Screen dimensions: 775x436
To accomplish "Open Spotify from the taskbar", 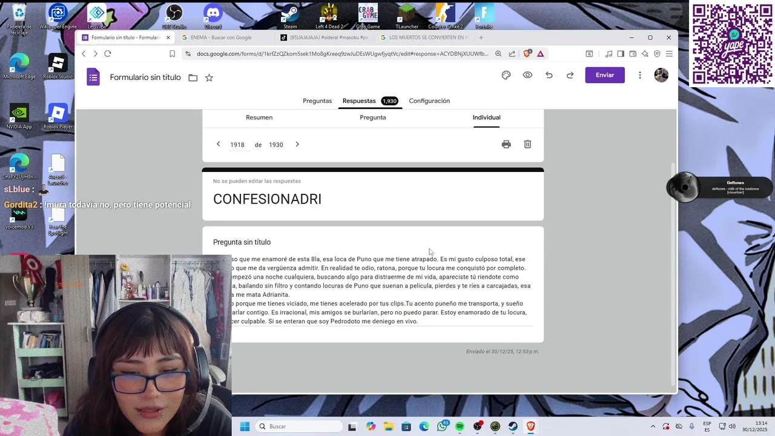I will click(x=460, y=426).
